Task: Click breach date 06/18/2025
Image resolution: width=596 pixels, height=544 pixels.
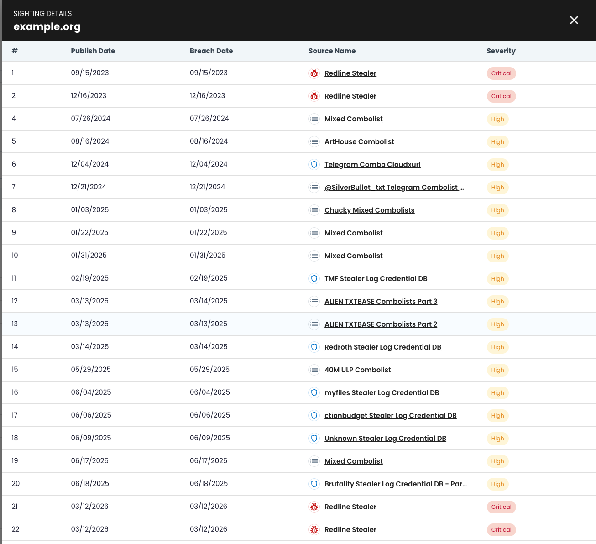Action: click(x=209, y=484)
